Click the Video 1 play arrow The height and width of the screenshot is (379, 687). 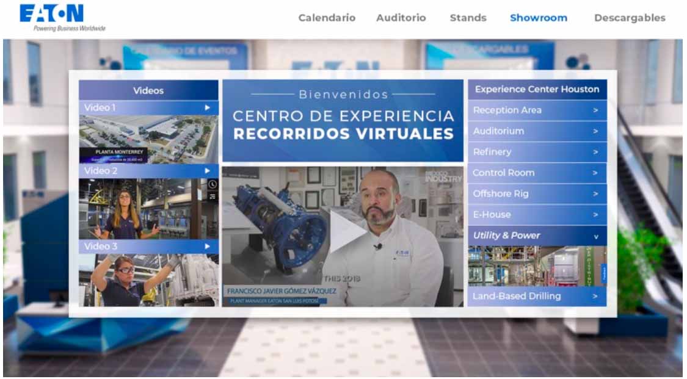208,108
